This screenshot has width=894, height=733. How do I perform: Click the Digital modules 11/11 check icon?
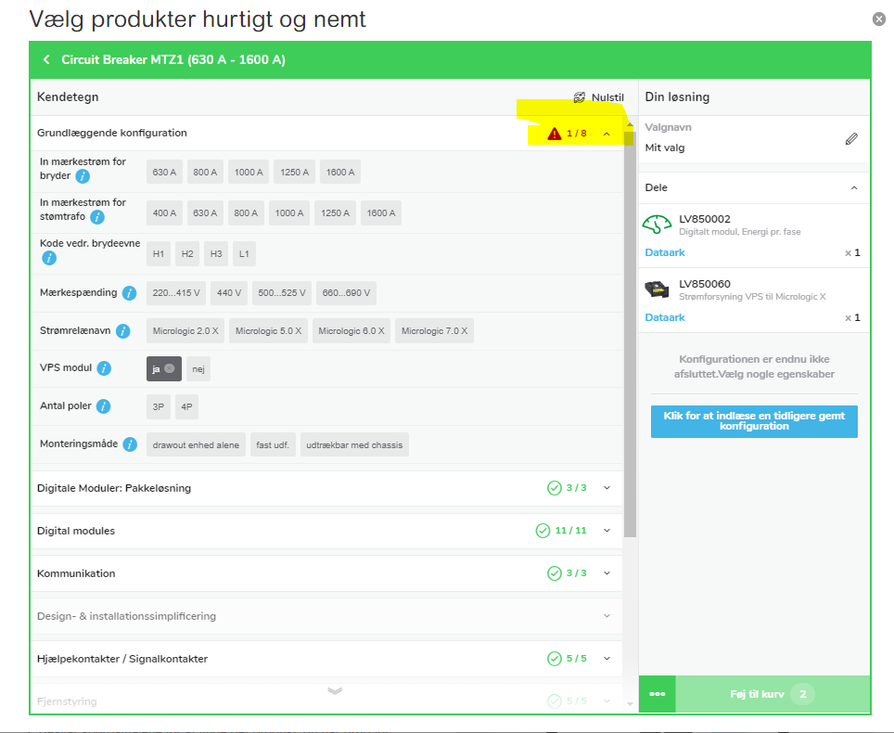(543, 531)
